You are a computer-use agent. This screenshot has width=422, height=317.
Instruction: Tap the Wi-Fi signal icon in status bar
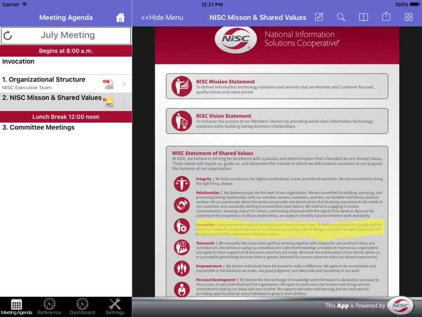(x=25, y=5)
